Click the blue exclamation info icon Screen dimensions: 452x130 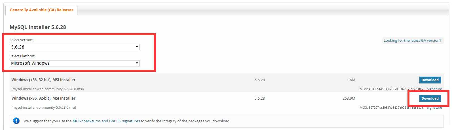[16, 121]
